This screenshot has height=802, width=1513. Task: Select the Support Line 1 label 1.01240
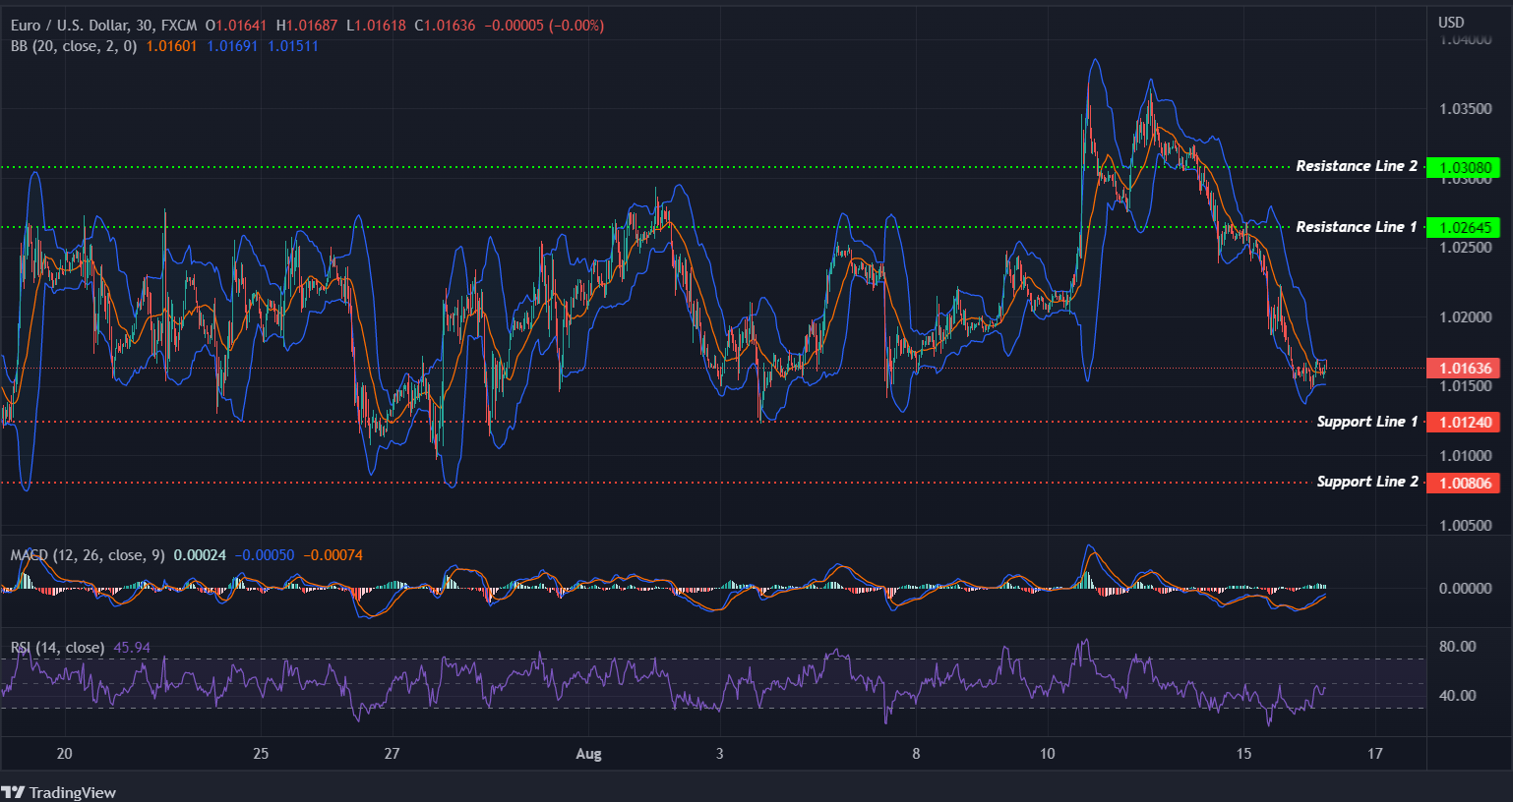[1462, 422]
